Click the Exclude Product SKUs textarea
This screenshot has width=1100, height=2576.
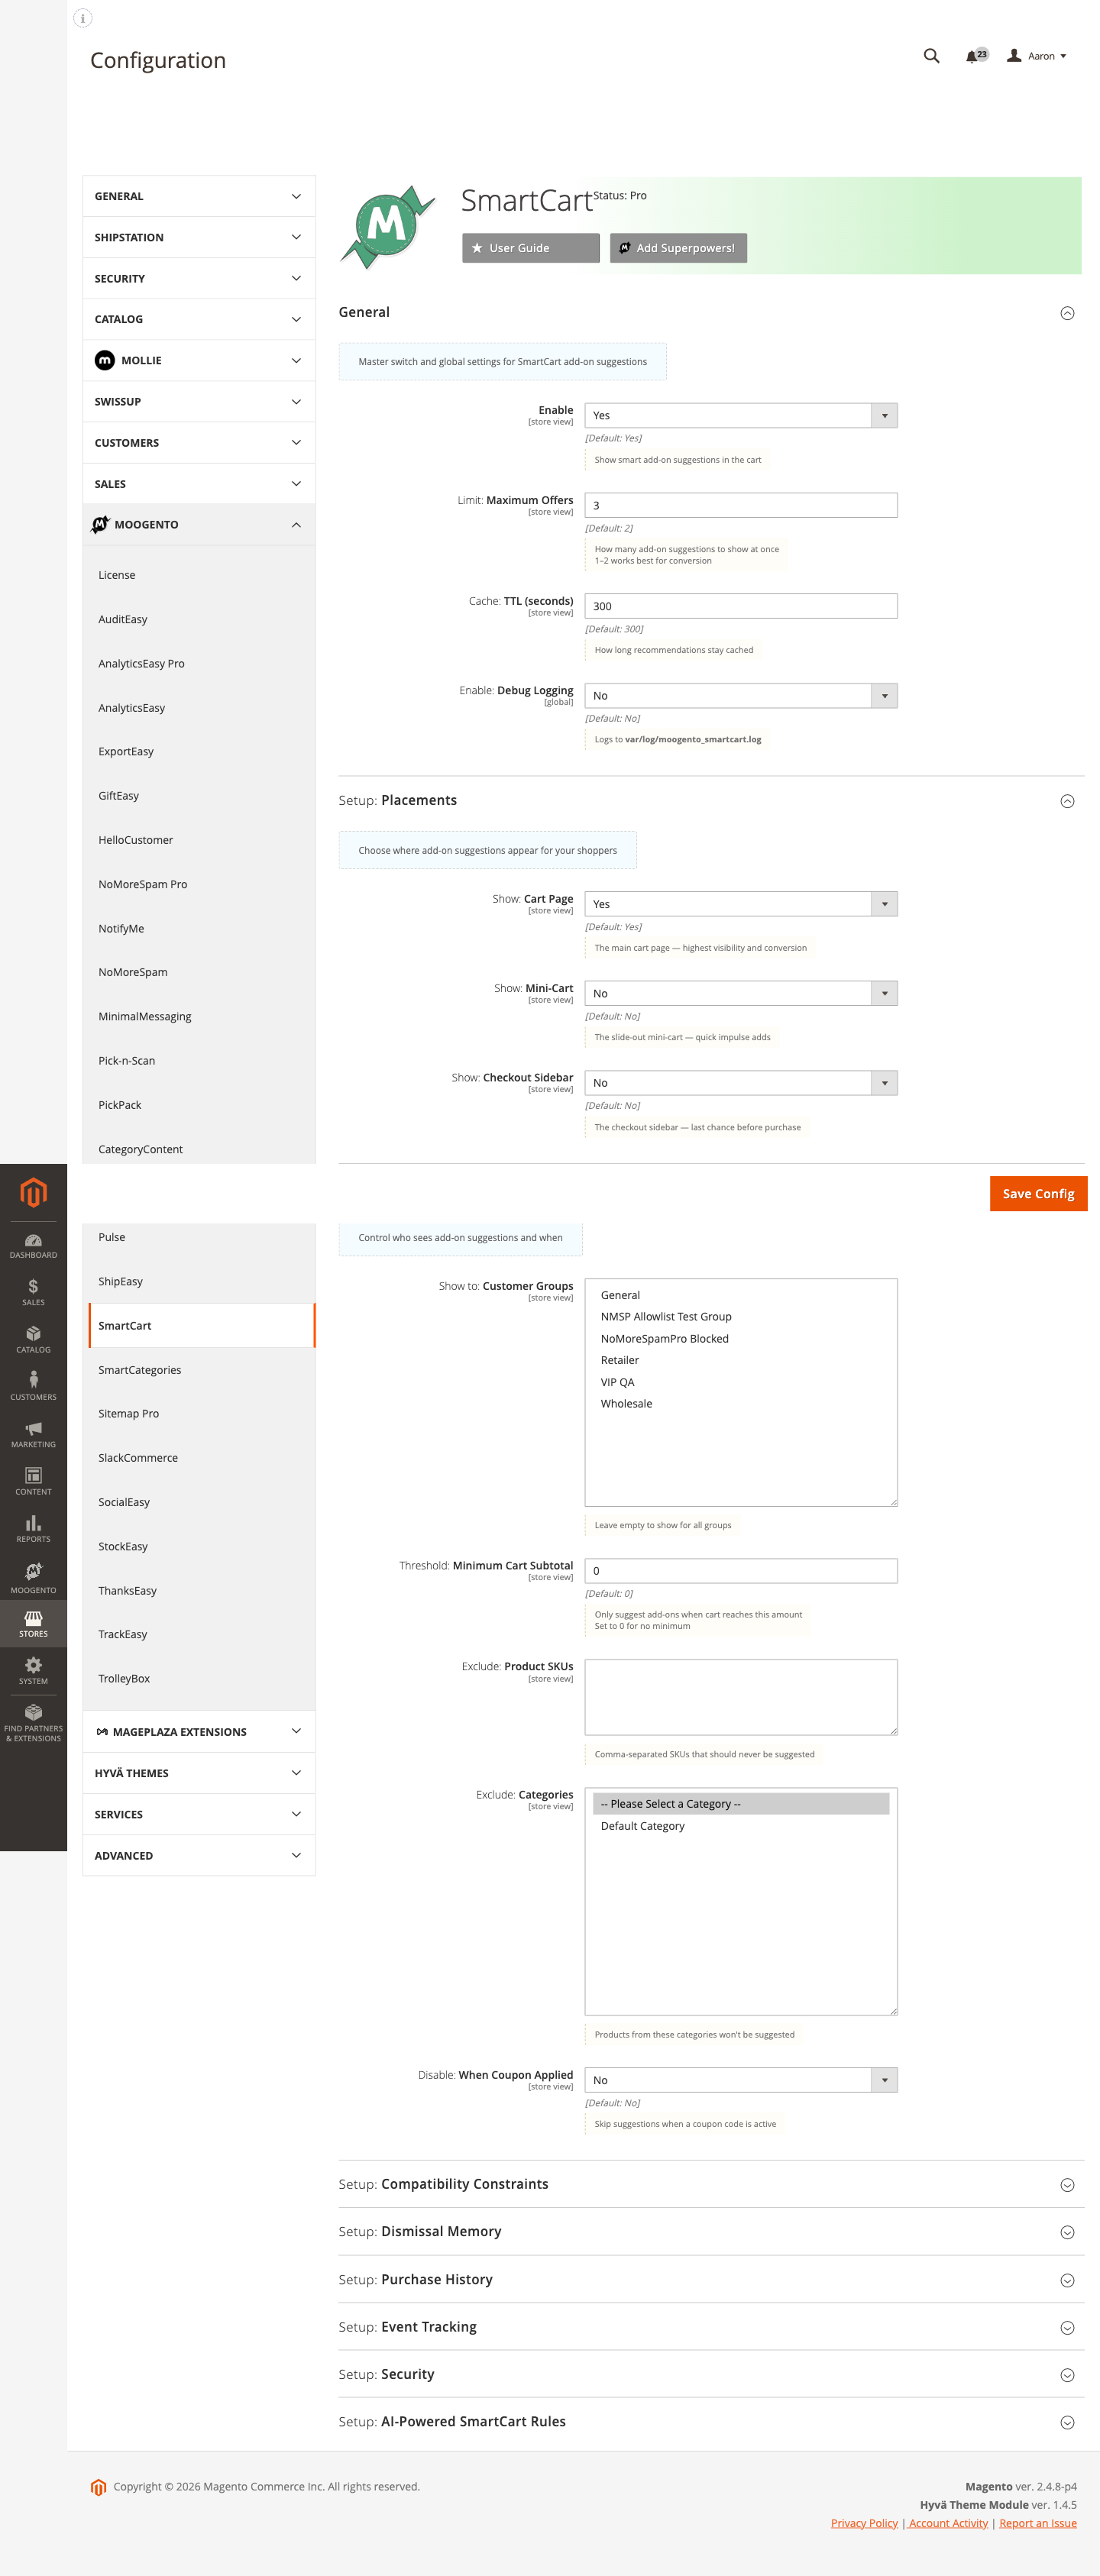click(741, 1697)
